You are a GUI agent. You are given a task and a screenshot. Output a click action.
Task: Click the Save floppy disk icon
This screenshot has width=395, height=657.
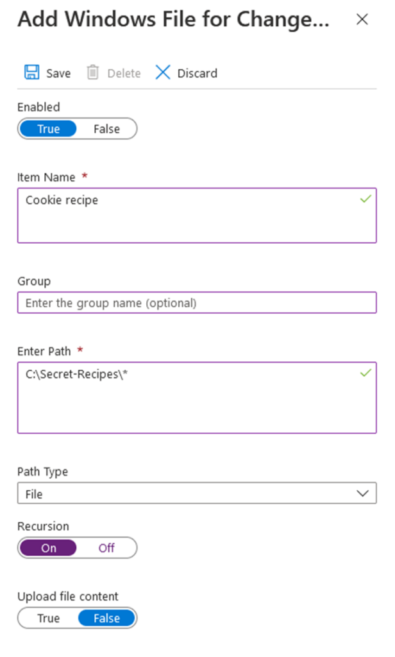click(31, 73)
